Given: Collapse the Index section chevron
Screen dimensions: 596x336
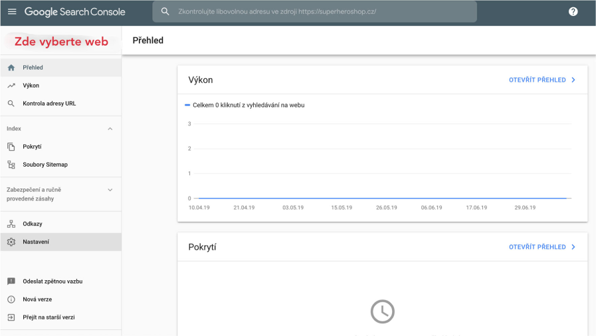Looking at the screenshot, I should coord(110,129).
